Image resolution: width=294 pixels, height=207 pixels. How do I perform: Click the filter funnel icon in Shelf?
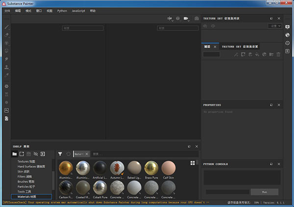click(x=60, y=154)
